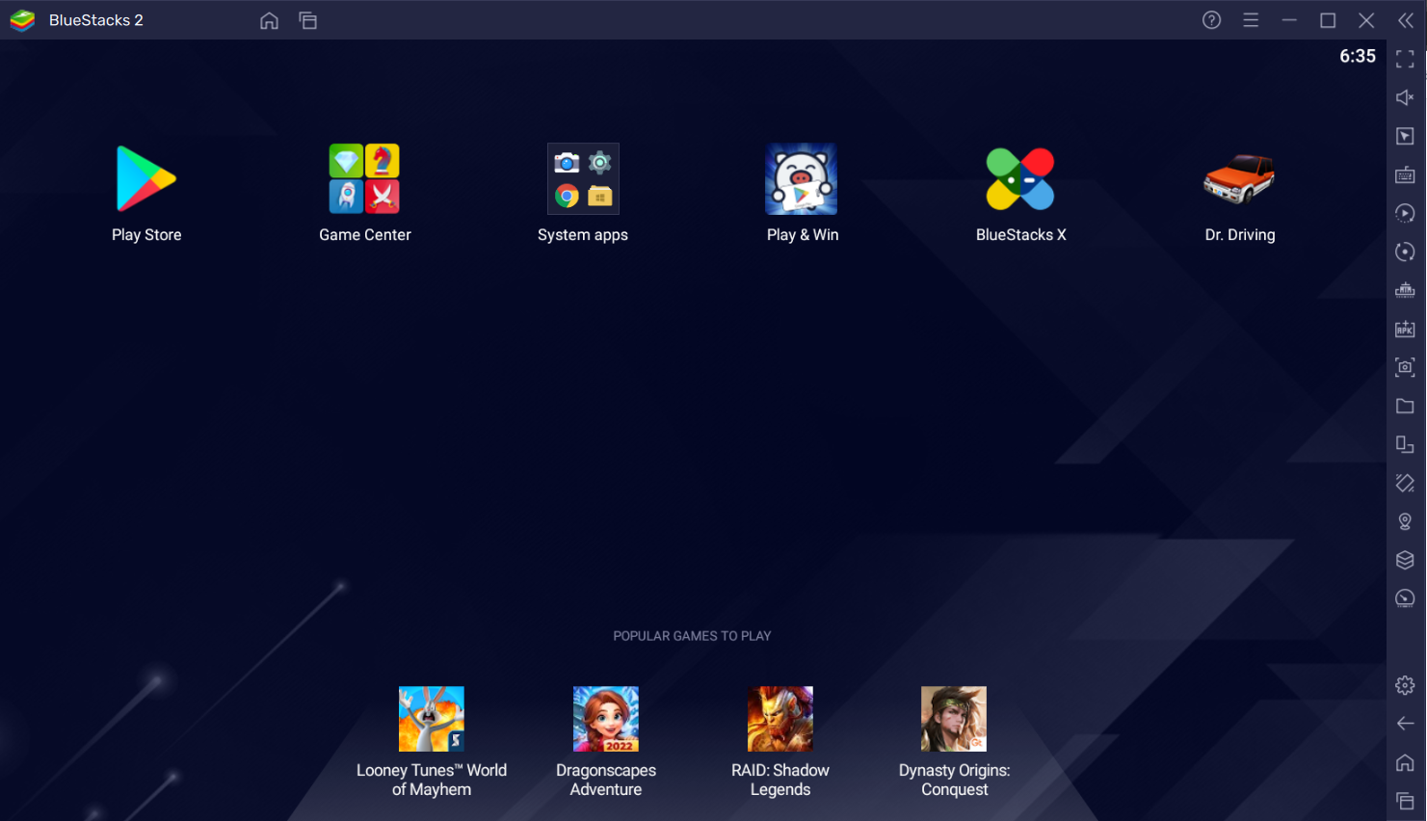Viewport: 1427px width, 821px height.
Task: Open set location pin icon
Action: coord(1405,521)
